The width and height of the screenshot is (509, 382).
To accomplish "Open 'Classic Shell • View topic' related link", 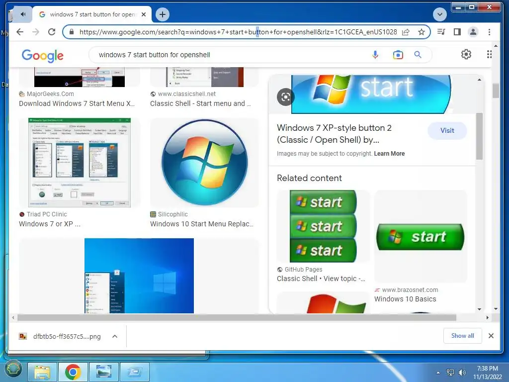I will coord(321,279).
